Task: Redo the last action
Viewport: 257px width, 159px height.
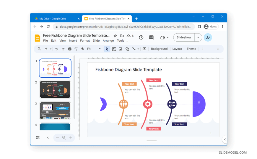Action: coord(63,49)
